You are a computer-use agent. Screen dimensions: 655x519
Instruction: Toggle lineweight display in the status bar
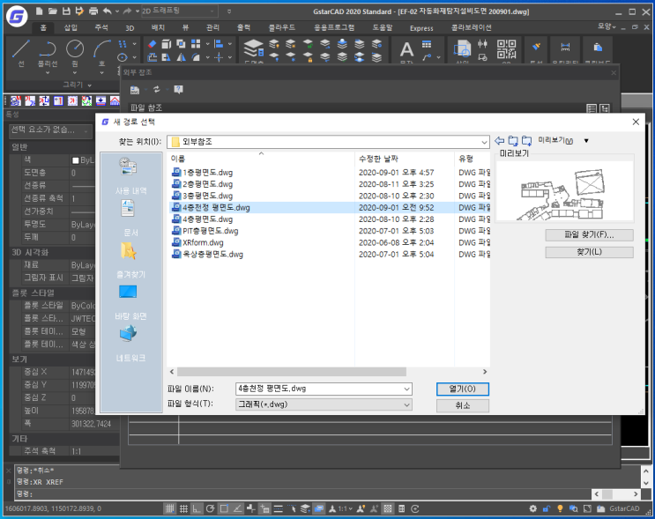pyautogui.click(x=279, y=508)
